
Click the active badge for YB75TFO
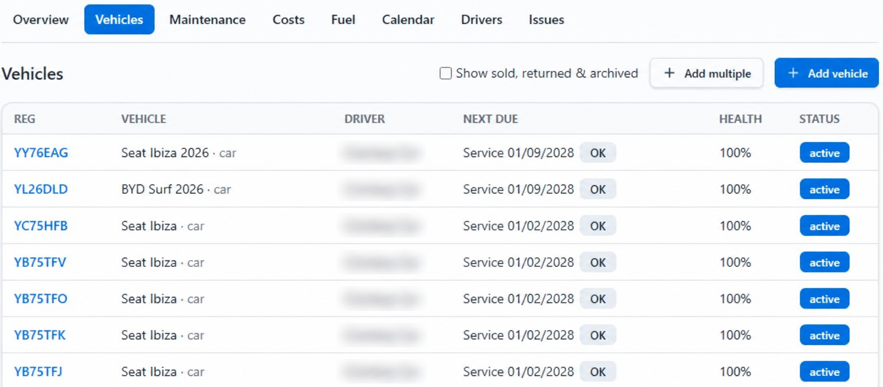click(x=824, y=299)
